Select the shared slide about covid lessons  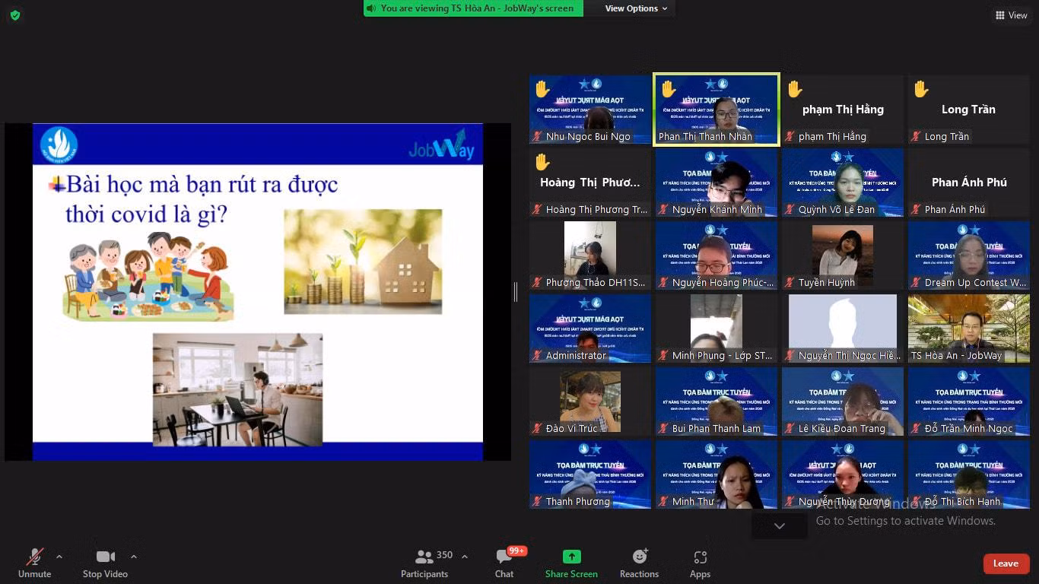(x=258, y=292)
